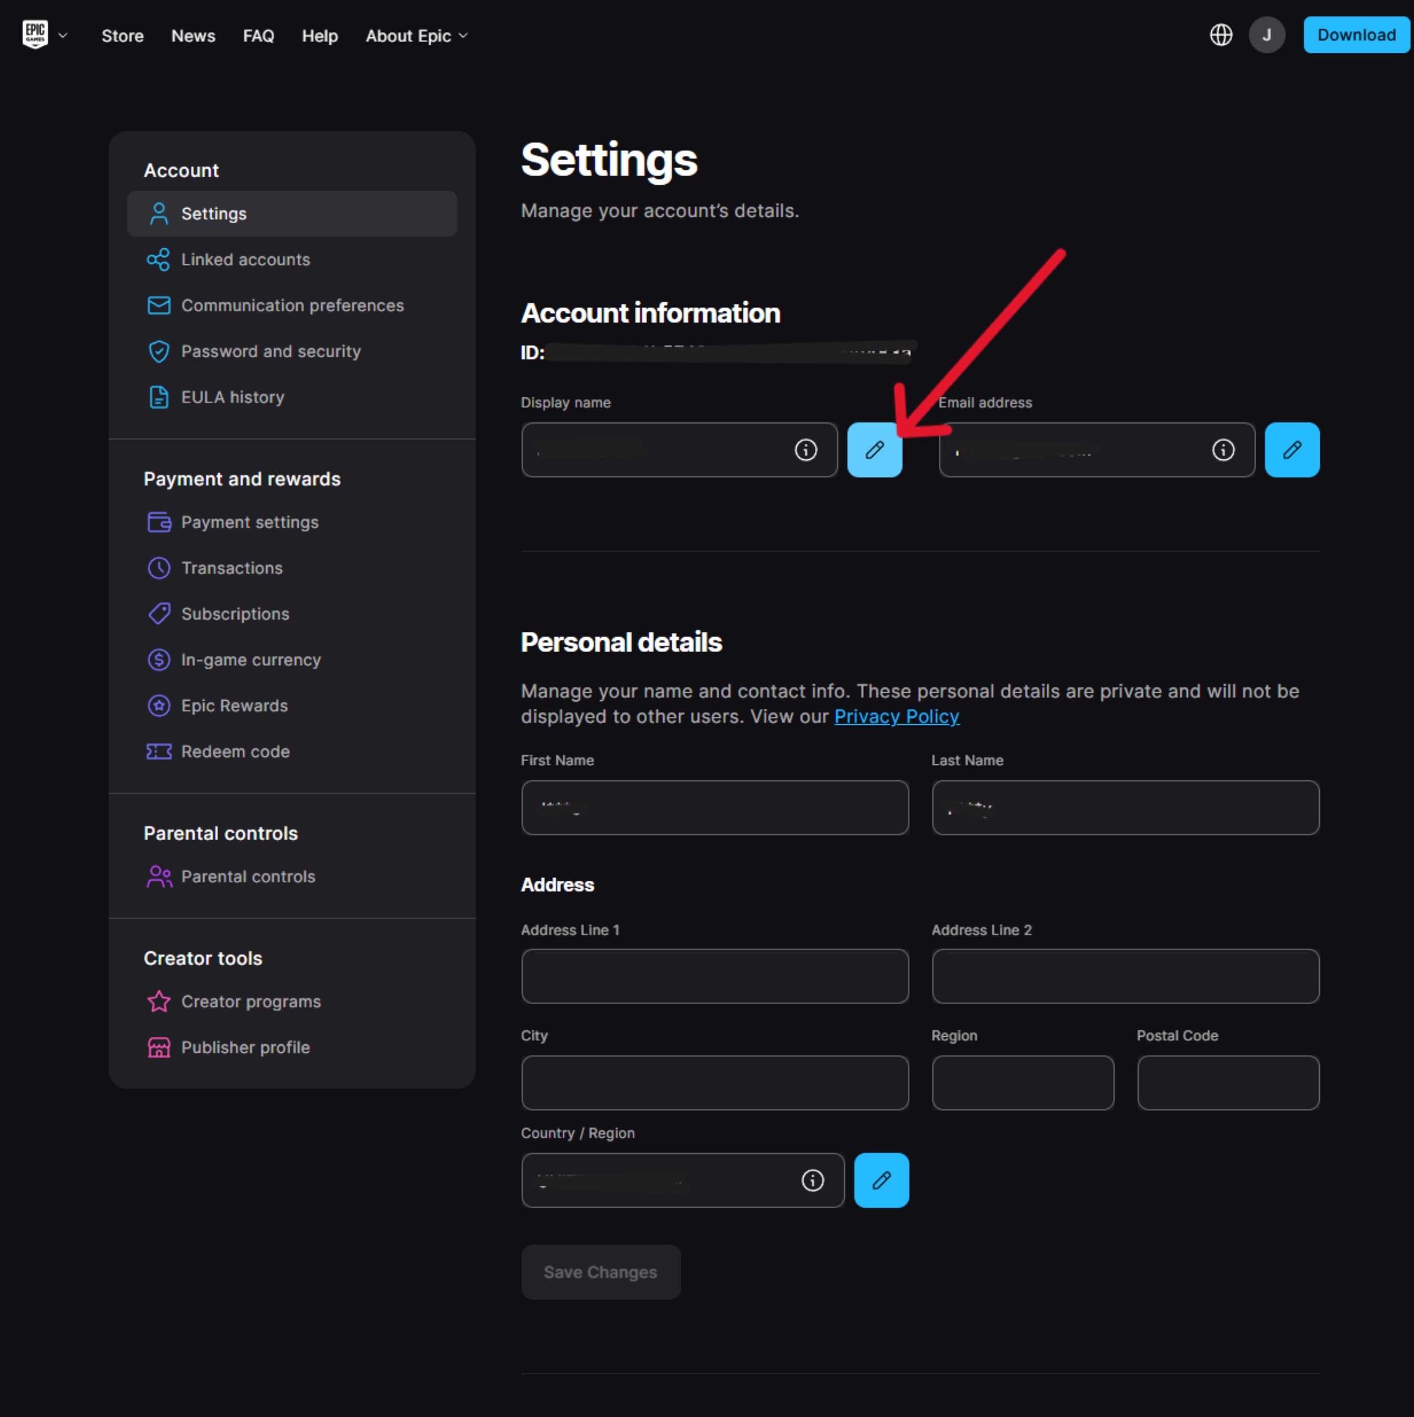Open the Privacy Policy link
Screen dimensions: 1414x1417
[x=896, y=717]
